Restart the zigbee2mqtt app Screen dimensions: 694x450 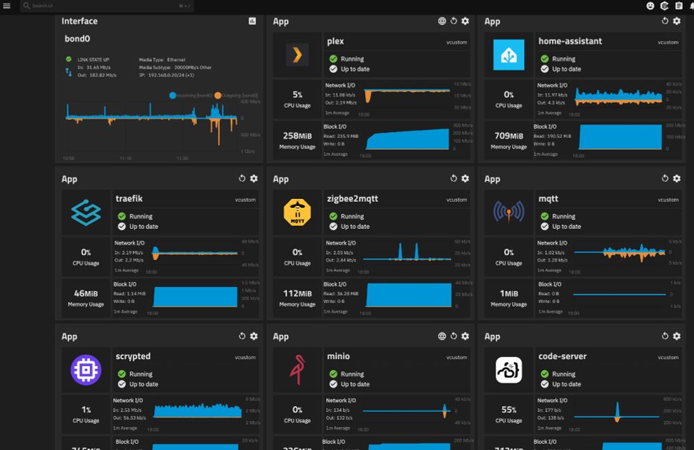pos(454,178)
